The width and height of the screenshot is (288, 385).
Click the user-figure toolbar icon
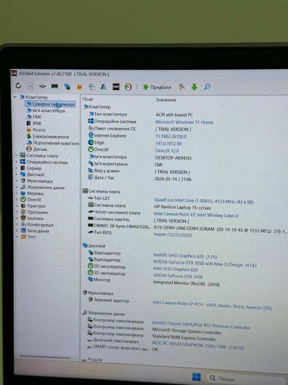pos(104,87)
